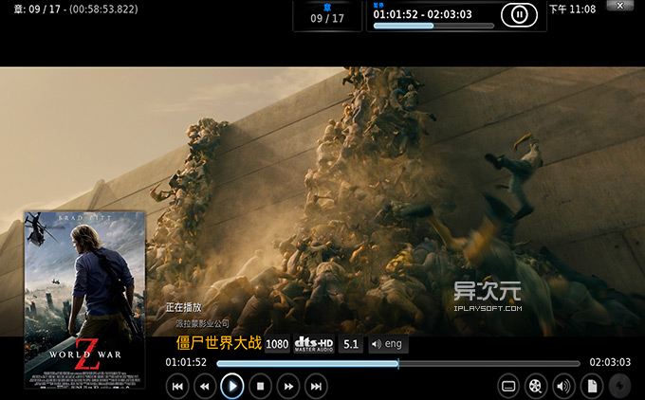645x400 pixels.
Task: Open audio settings speaker icon
Action: 563,386
